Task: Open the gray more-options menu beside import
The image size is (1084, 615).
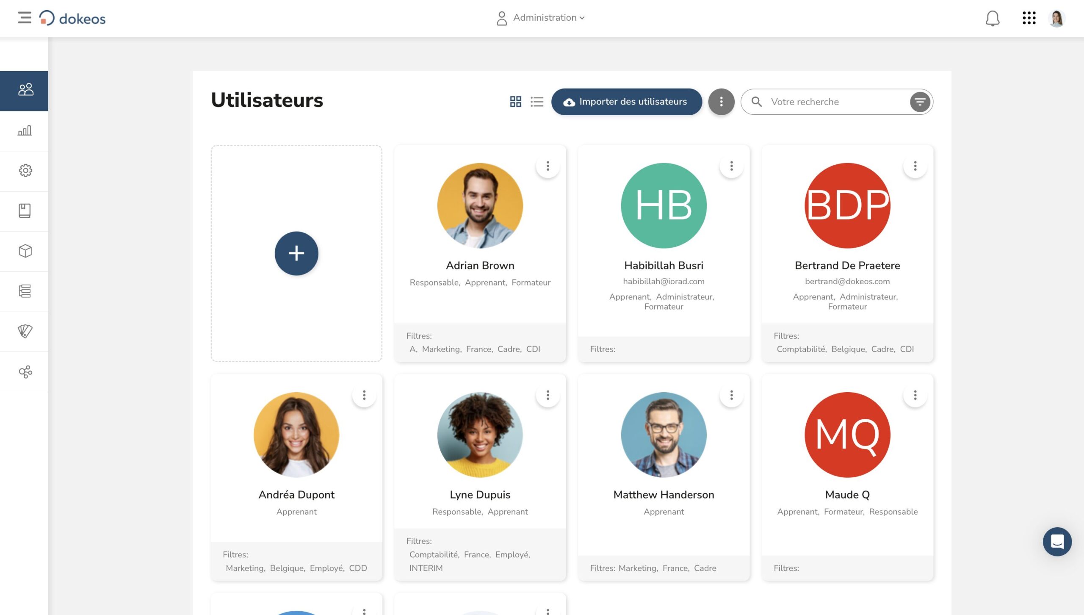Action: 721,102
